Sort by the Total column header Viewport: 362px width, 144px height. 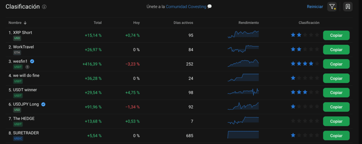[x=98, y=23]
